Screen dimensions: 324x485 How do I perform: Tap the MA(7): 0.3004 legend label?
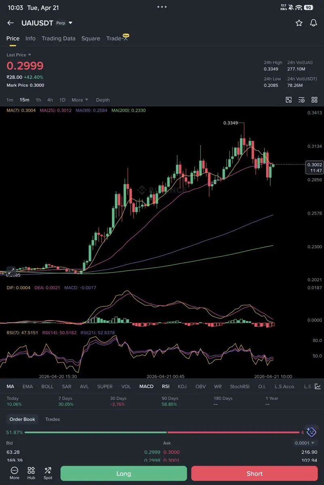click(21, 110)
